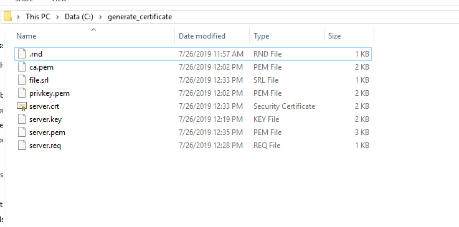
Task: Click the server.req file icon
Action: coord(22,145)
